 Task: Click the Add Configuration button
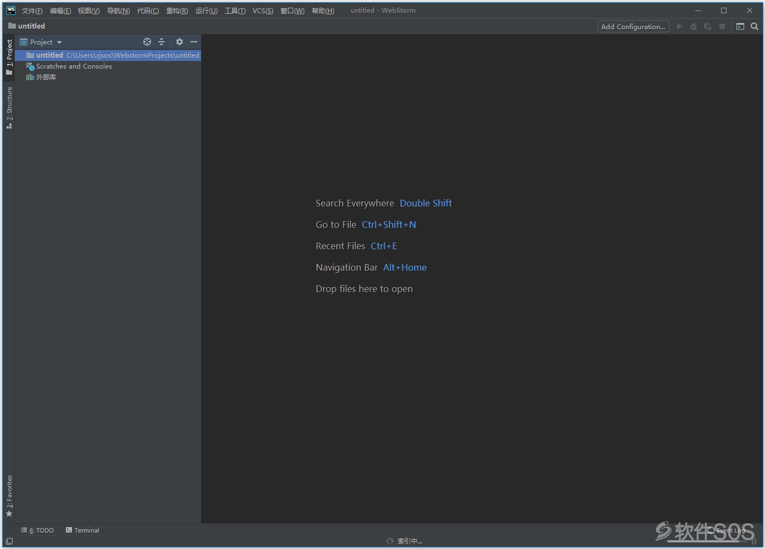click(633, 26)
